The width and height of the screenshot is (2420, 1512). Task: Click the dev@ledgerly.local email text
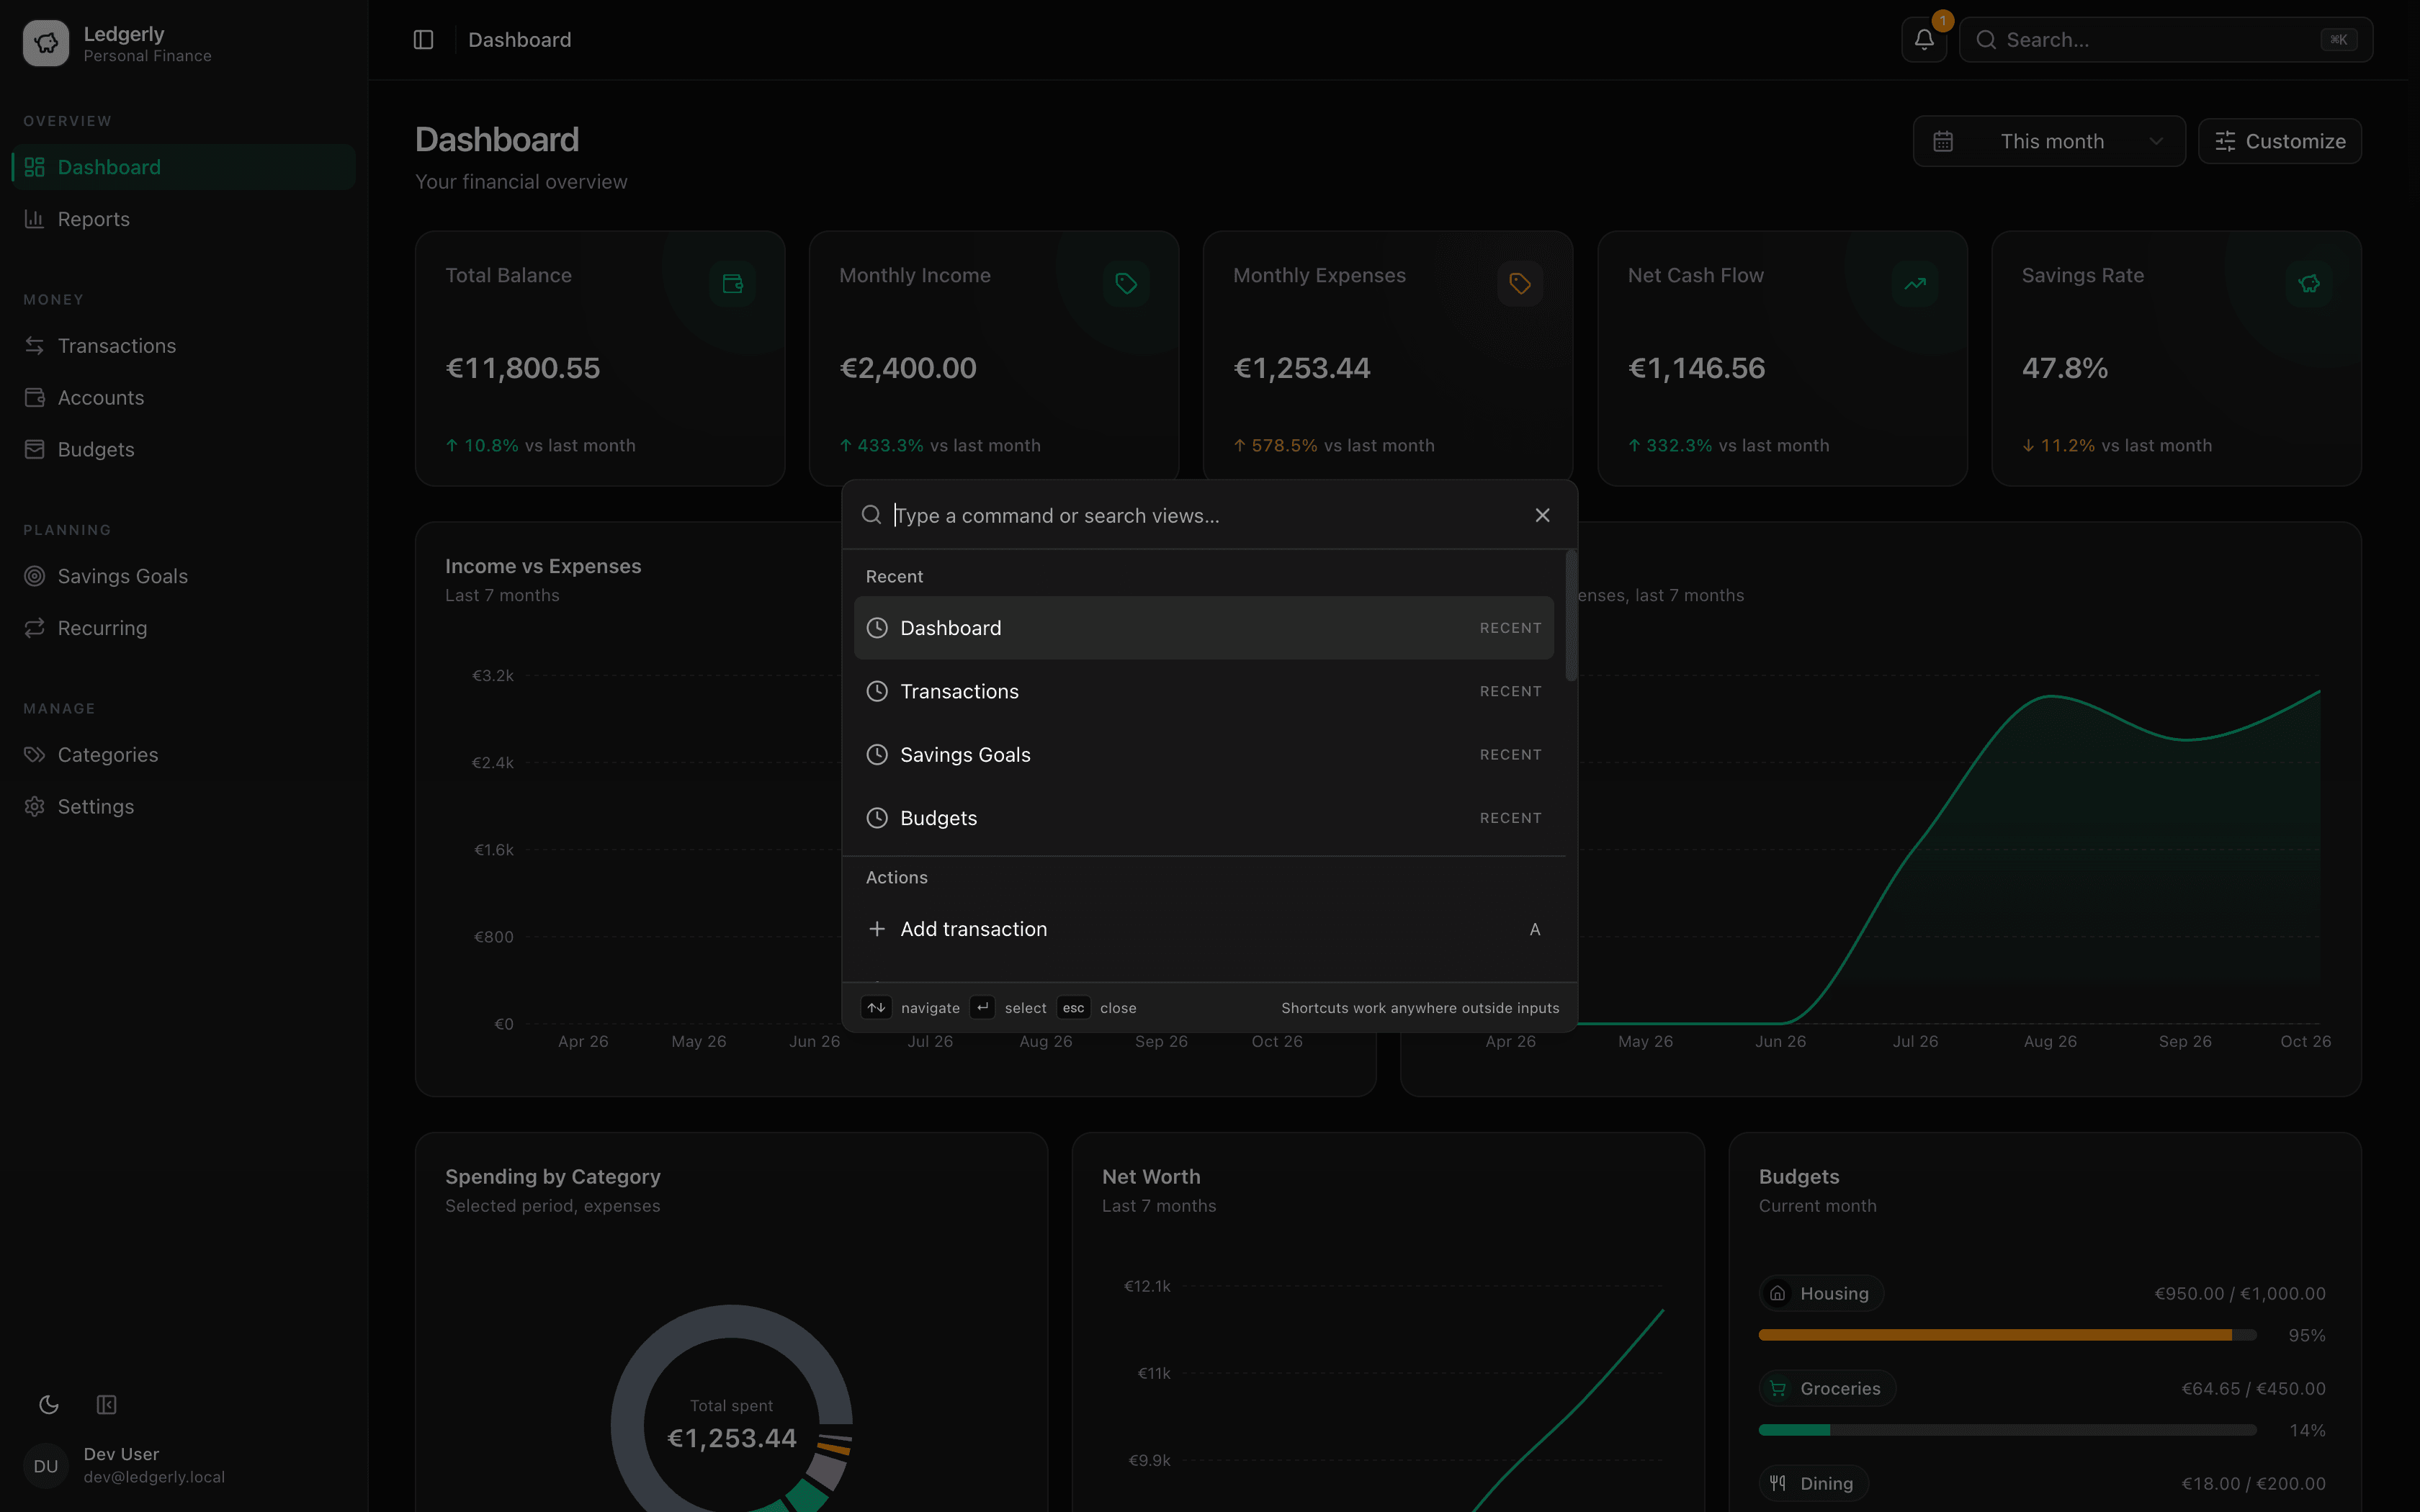coord(154,1477)
